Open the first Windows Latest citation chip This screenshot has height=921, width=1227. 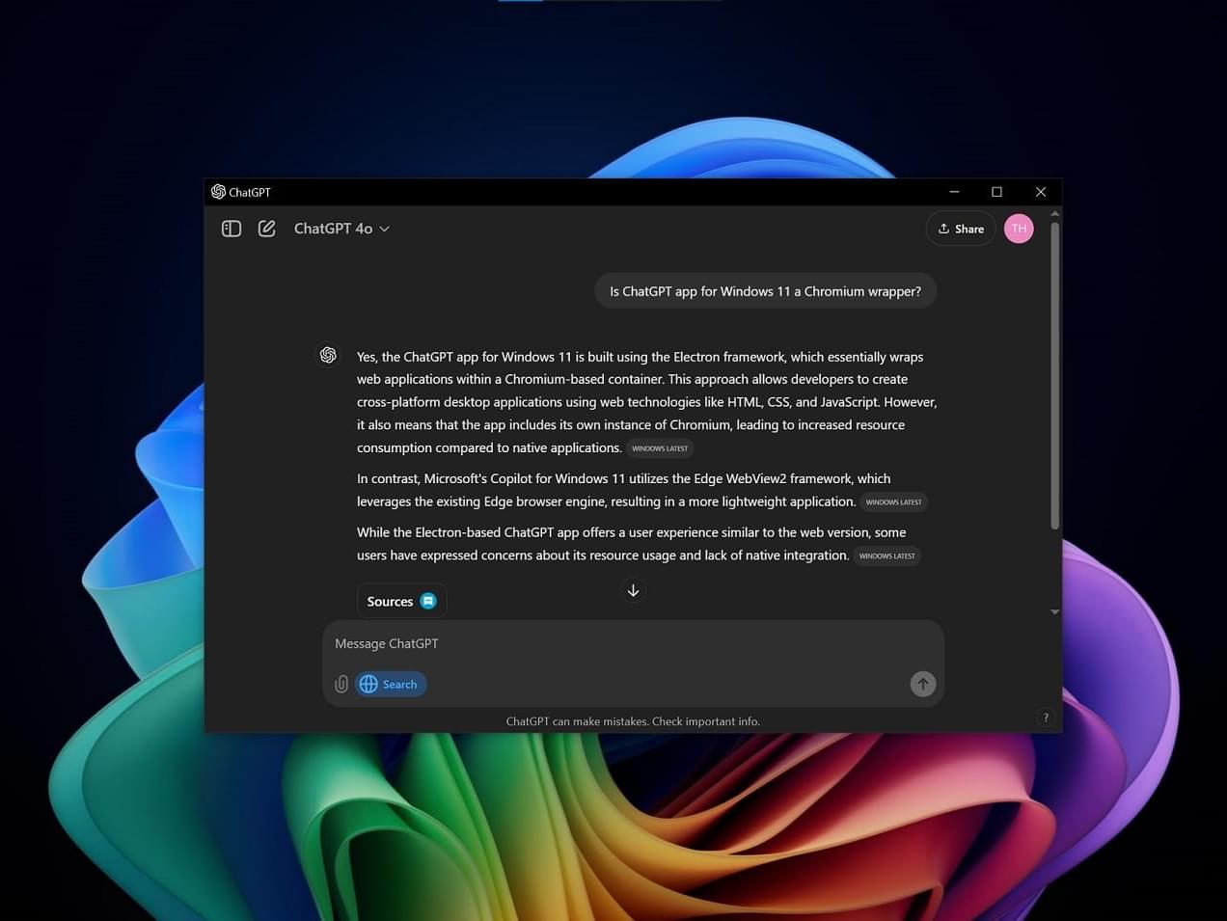[x=660, y=448]
